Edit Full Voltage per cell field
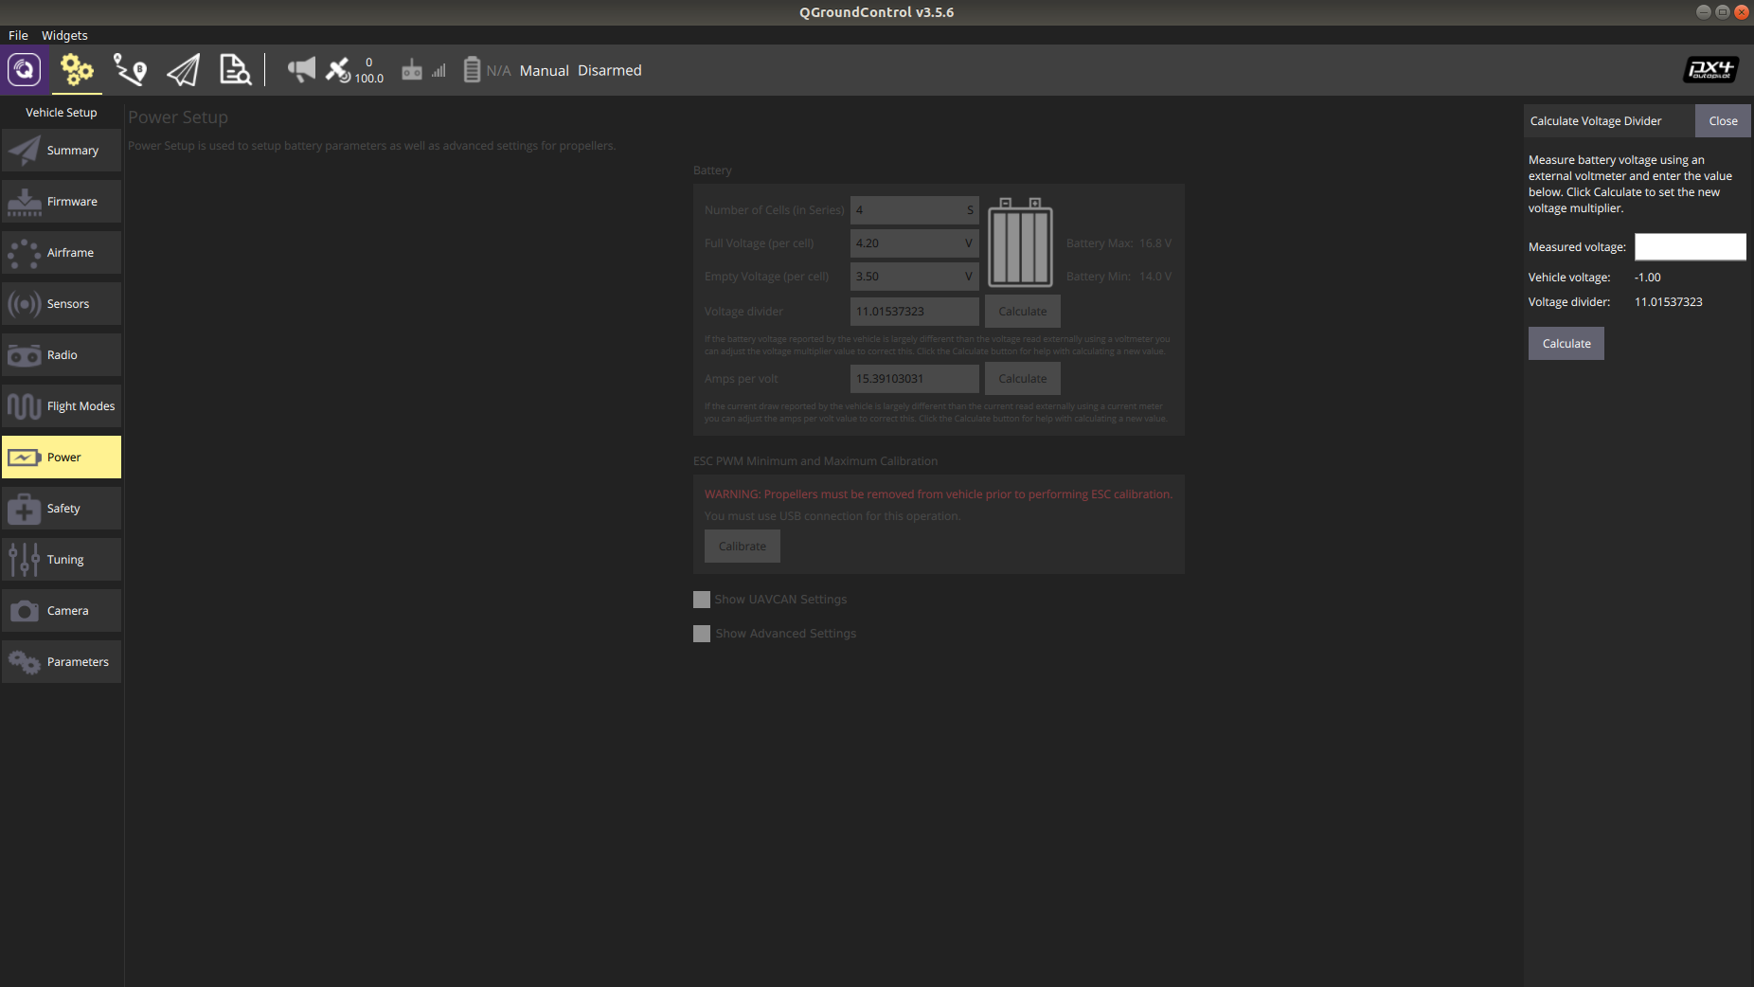The height and width of the screenshot is (987, 1754). tap(915, 243)
